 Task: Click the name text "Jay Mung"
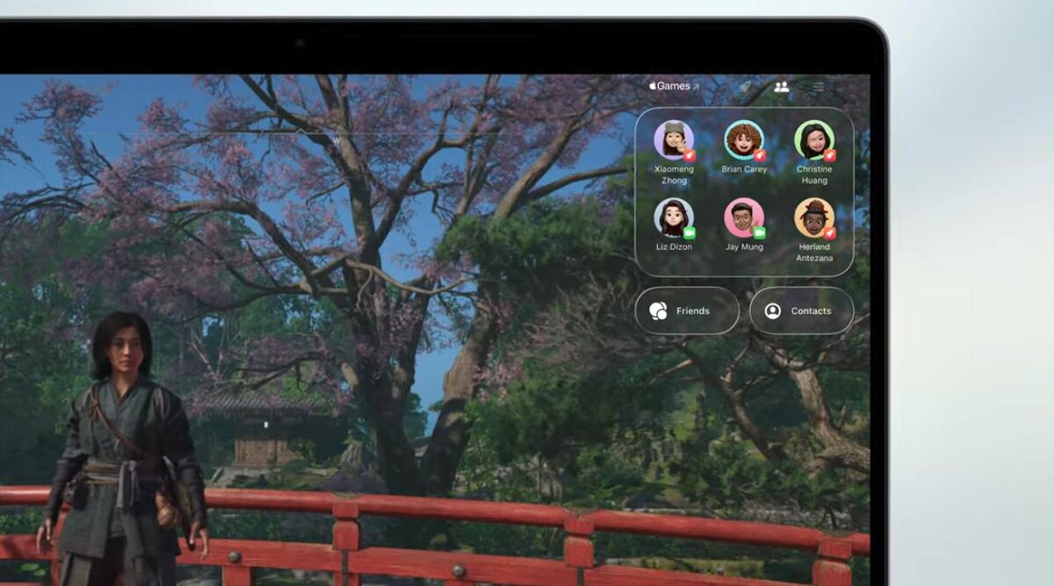[x=744, y=247]
